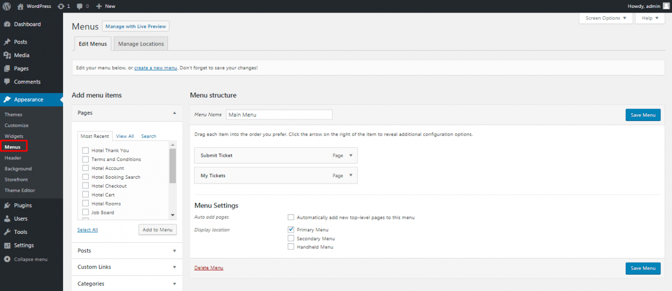This screenshot has height=291, width=672.
Task: Open Widgets in Appearance submenu
Action: point(14,136)
